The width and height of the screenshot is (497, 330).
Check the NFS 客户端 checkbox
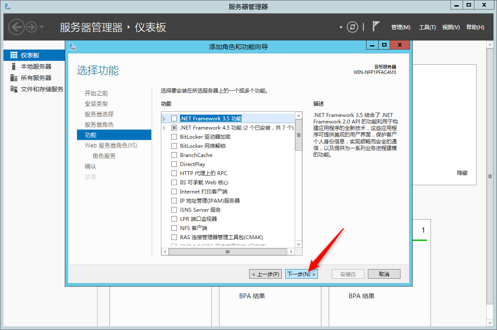click(x=174, y=228)
